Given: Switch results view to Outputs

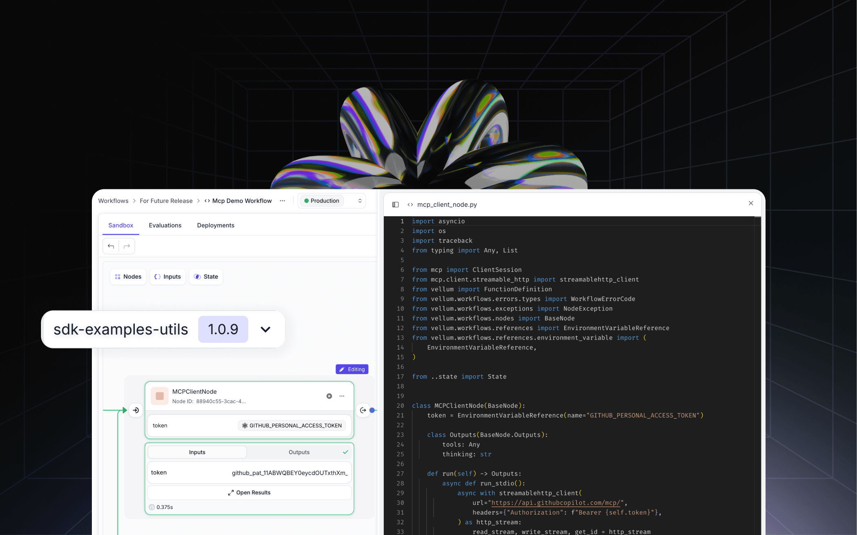Looking at the screenshot, I should coord(299,452).
